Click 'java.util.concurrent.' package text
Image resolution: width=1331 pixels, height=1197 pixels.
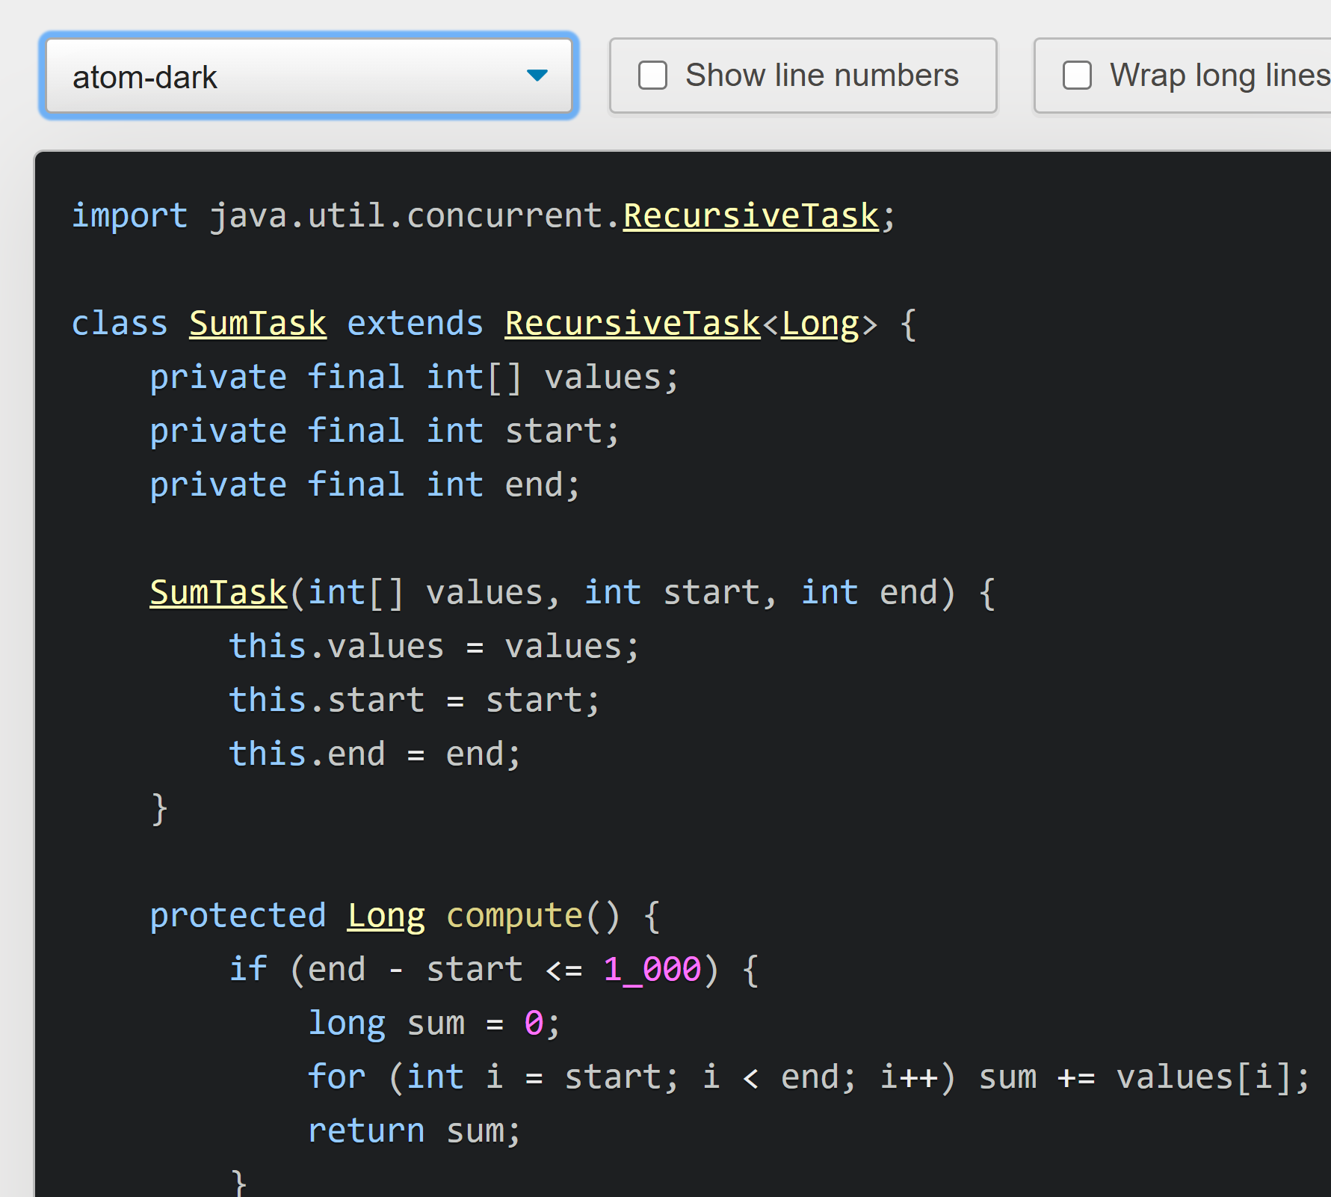coord(416,216)
